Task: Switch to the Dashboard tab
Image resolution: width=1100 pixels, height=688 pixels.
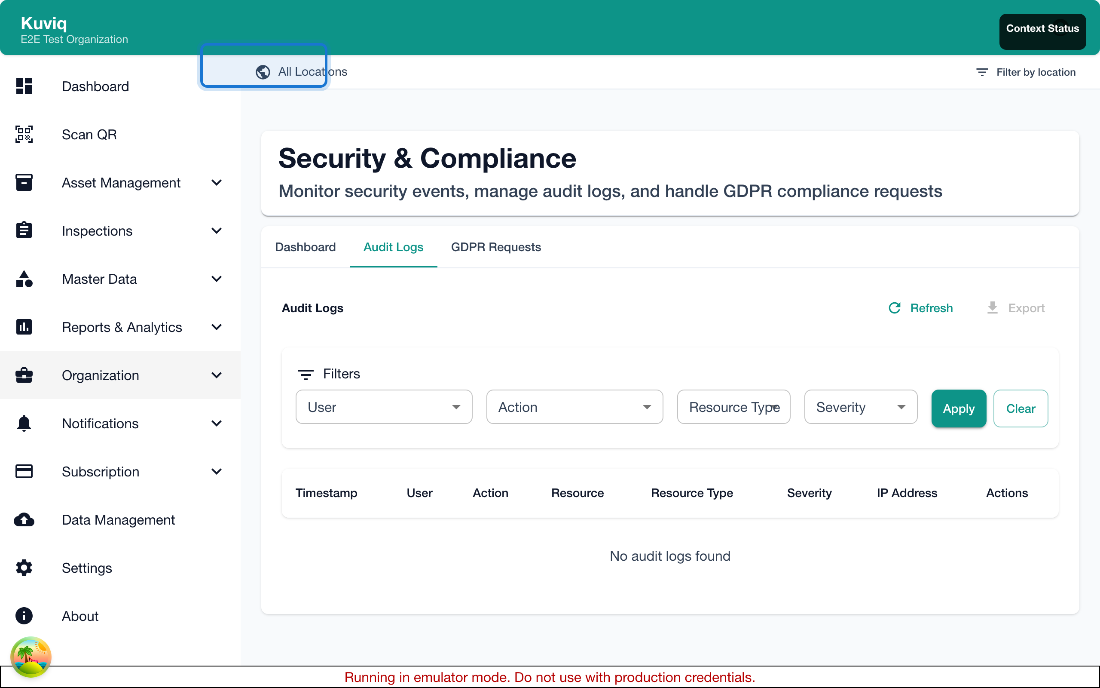Action: [x=306, y=247]
